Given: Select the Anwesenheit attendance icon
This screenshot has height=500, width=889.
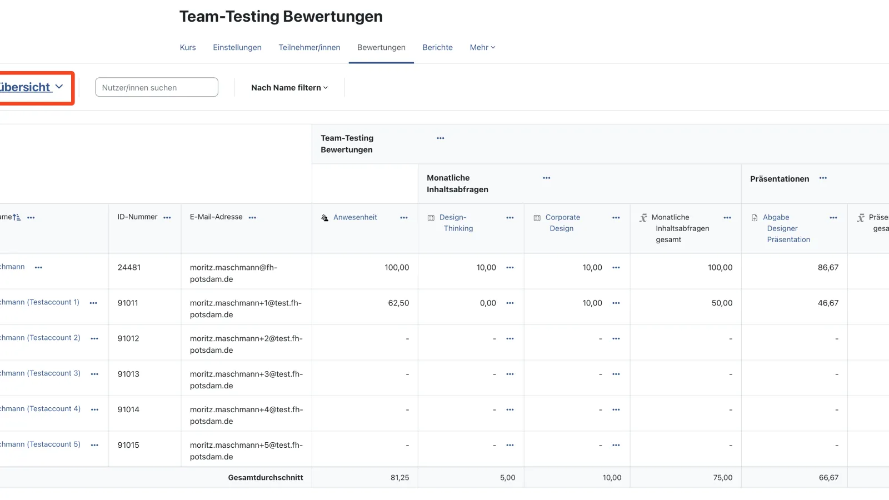Looking at the screenshot, I should tap(324, 218).
